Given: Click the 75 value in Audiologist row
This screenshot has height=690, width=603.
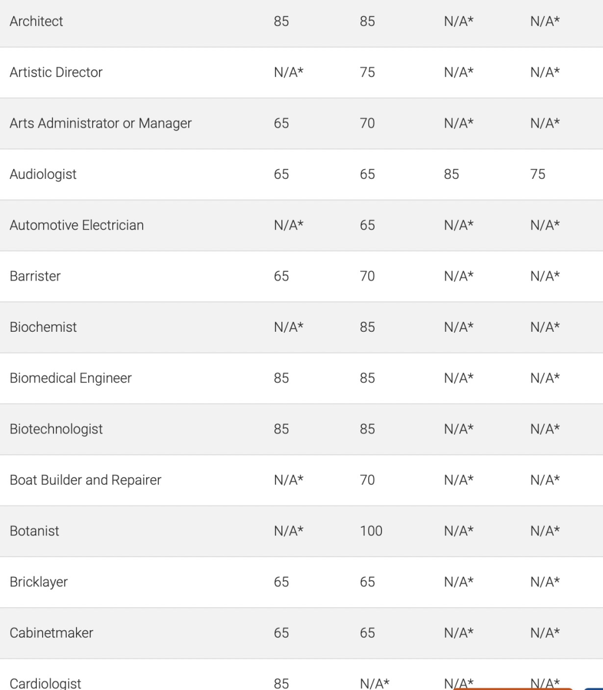Looking at the screenshot, I should 537,174.
